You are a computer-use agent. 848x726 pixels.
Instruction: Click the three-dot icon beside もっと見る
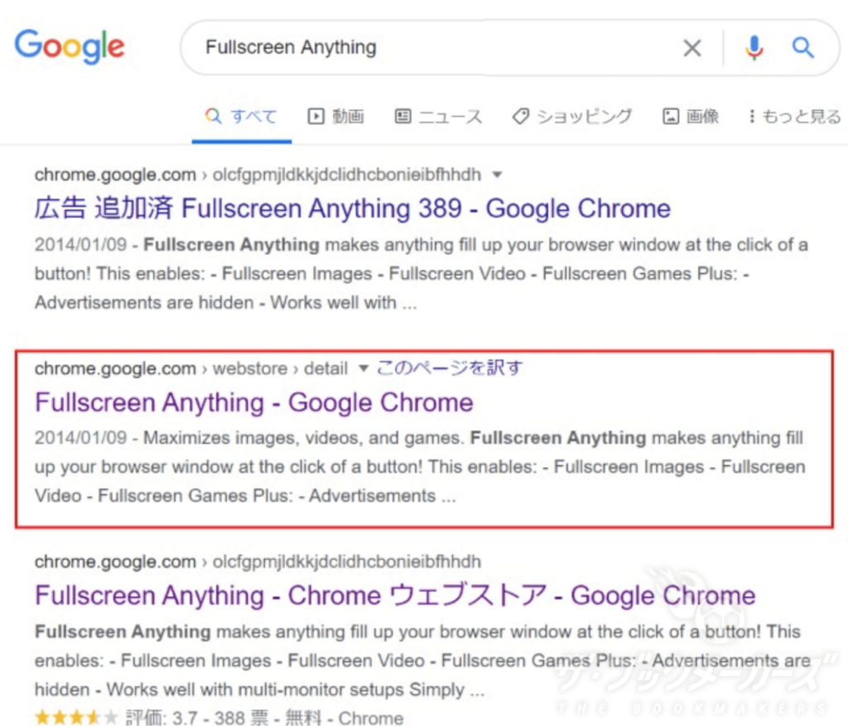752,116
